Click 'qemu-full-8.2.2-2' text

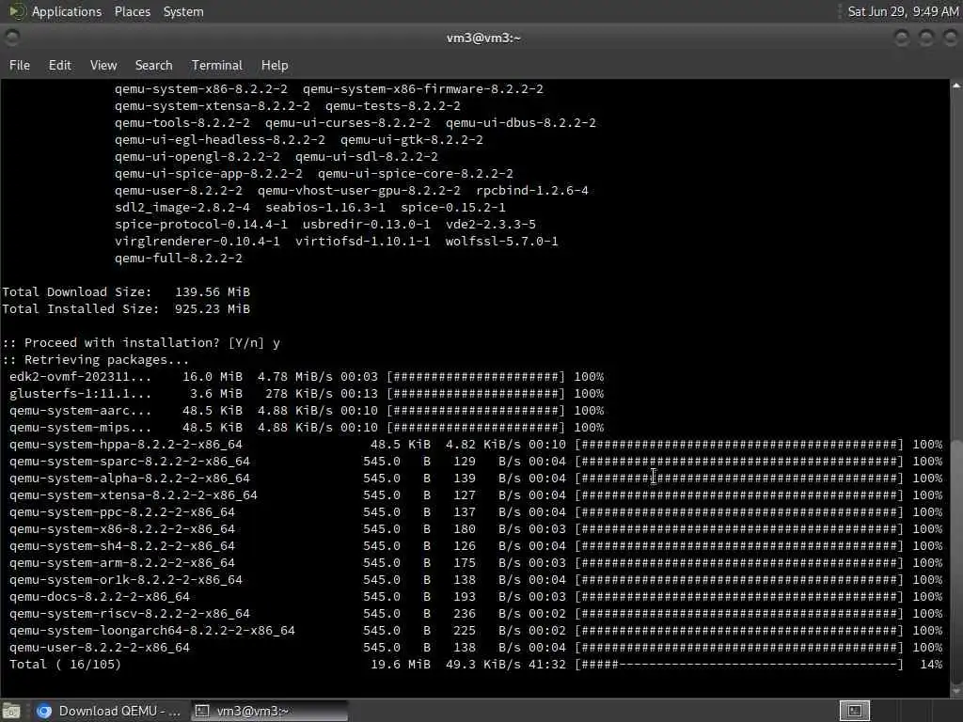(178, 259)
